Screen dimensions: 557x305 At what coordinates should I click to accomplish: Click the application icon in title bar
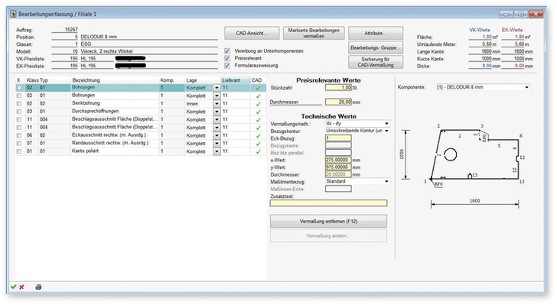14,14
